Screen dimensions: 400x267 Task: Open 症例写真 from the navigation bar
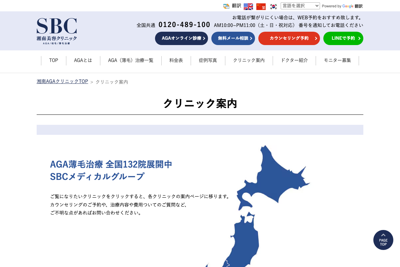[208, 60]
